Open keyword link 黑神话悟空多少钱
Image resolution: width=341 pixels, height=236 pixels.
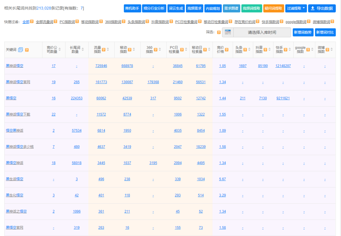click(20, 147)
